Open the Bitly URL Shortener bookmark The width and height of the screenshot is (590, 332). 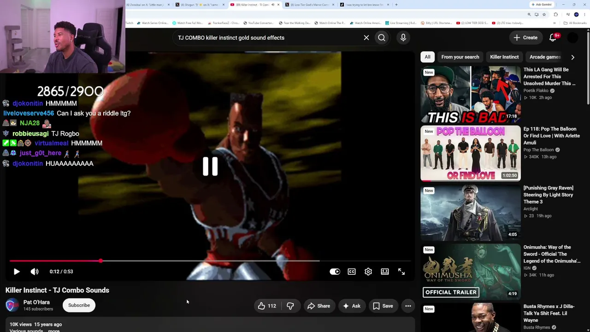437,23
